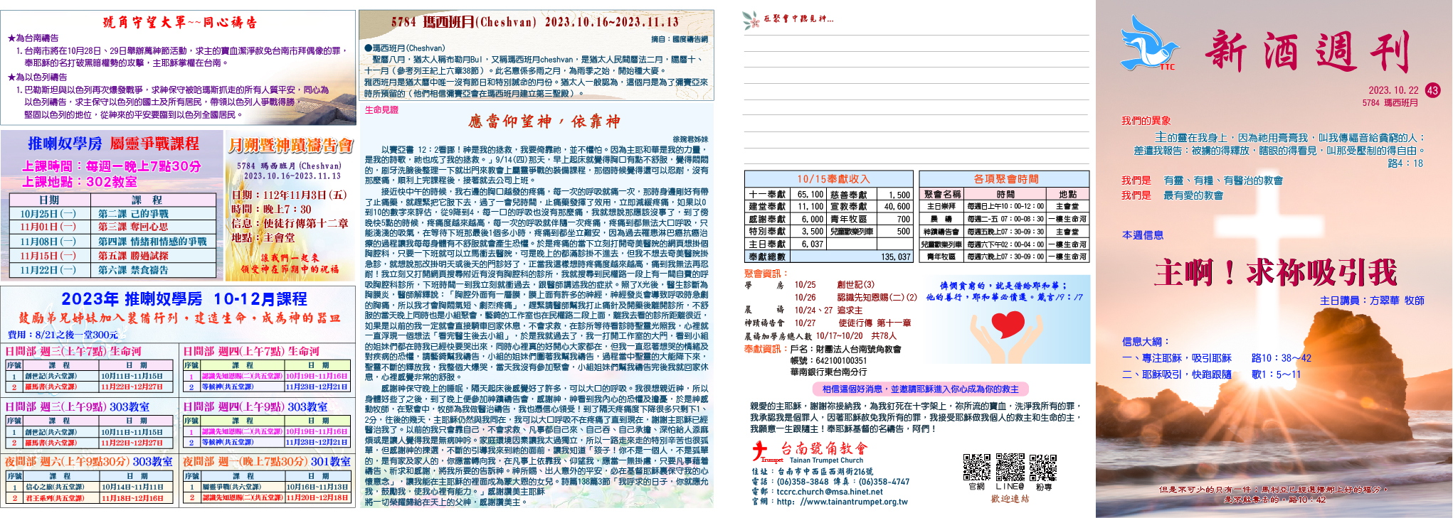Click the 各項聚會時間 table header

pyautogui.click(x=1005, y=179)
